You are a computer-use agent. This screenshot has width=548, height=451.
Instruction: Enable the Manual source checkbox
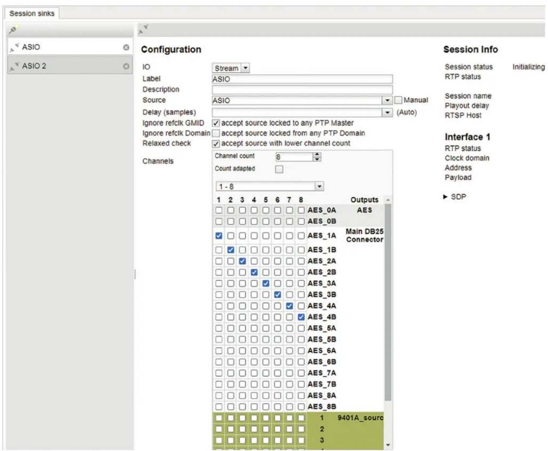398,100
